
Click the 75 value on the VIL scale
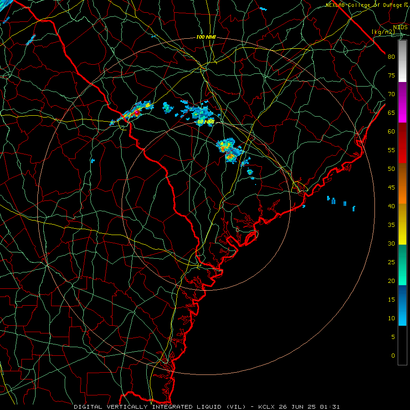391,75
